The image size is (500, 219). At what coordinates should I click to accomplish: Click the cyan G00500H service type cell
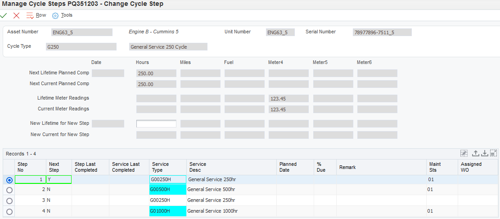[167, 190]
